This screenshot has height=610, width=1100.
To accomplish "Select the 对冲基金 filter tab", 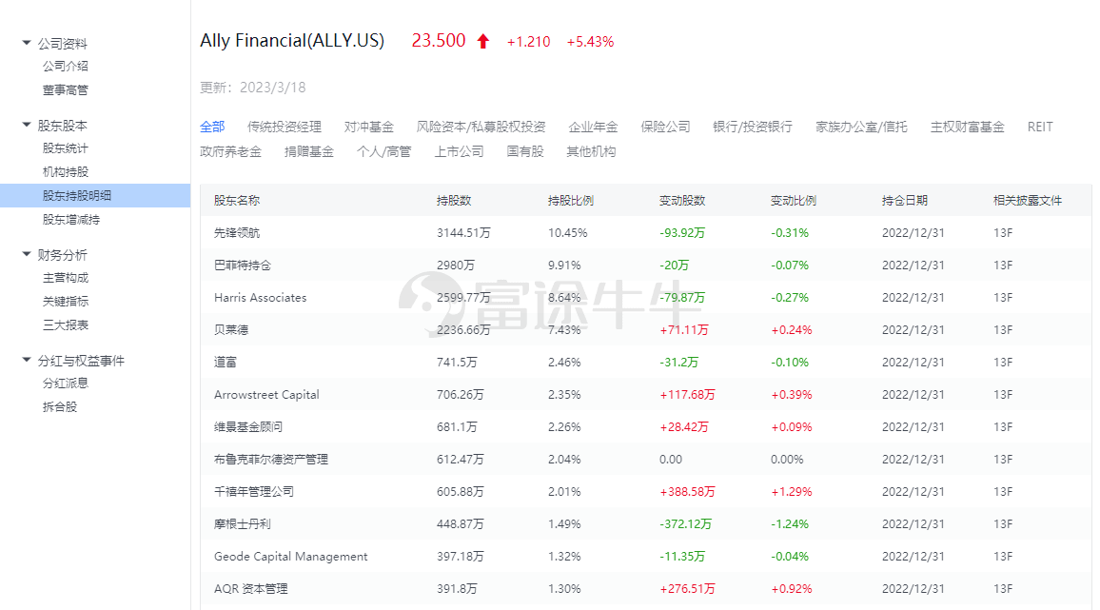I will point(369,128).
